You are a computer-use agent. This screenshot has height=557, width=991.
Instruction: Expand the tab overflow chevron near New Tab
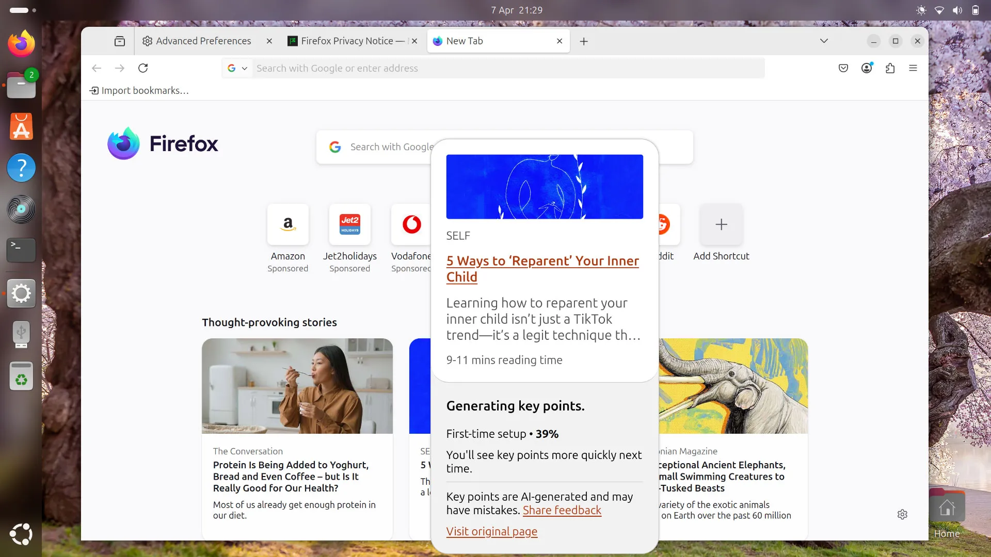point(824,41)
